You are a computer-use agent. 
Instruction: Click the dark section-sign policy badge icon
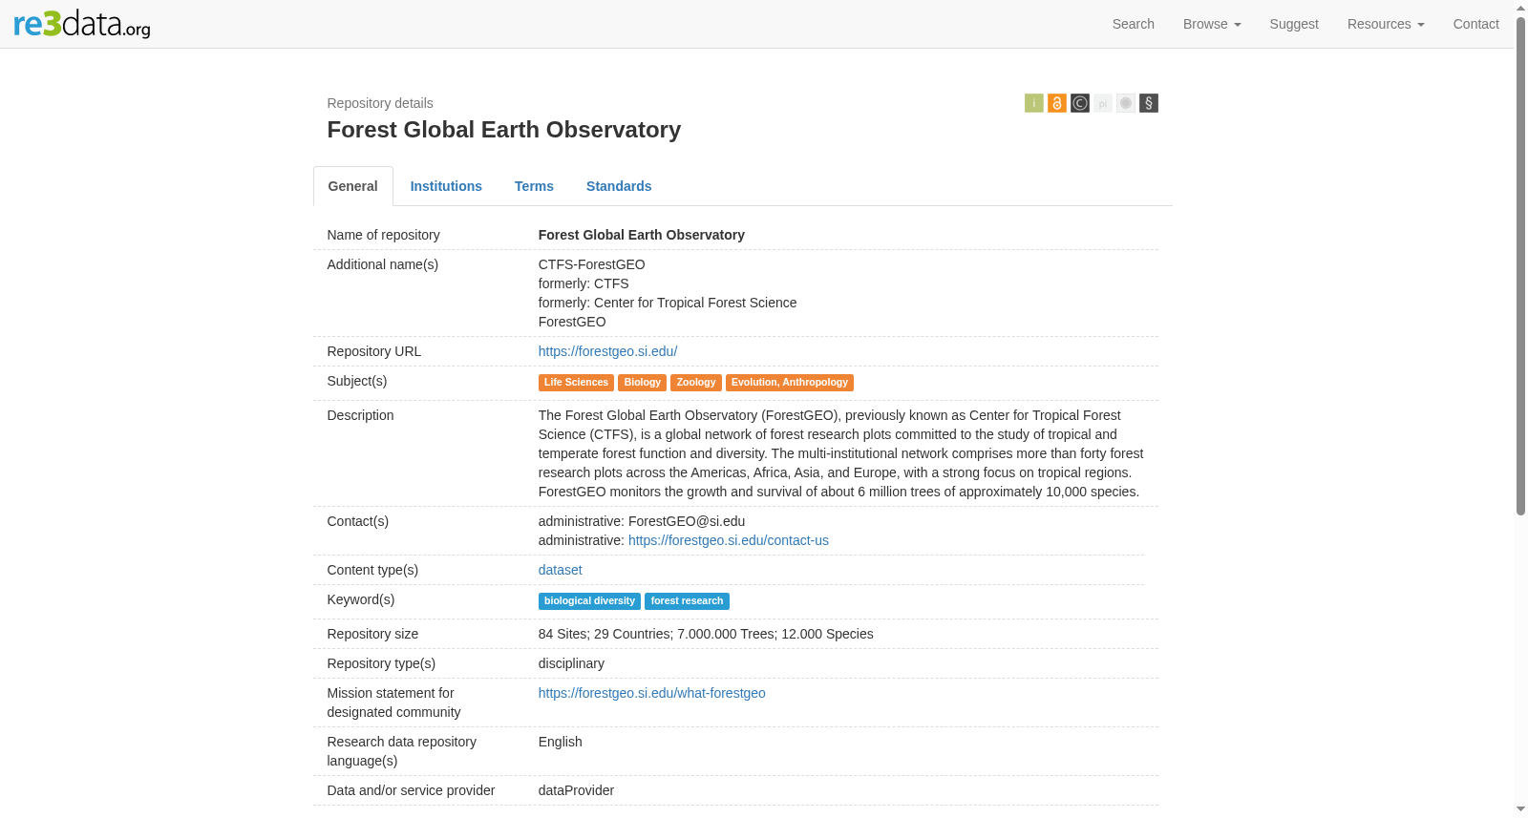(1148, 103)
